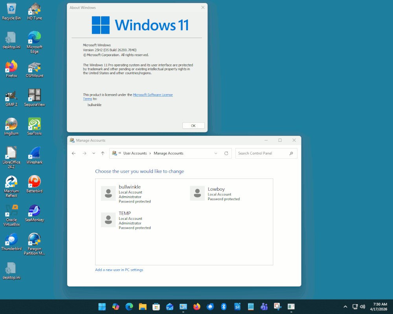Click the User Accounts breadcrumb

coord(135,153)
